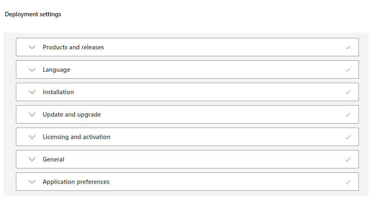Expand the Installation chevron arrow

[33, 92]
